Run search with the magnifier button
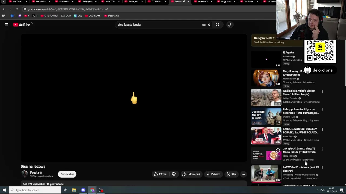The height and width of the screenshot is (194, 346). coord(218,25)
